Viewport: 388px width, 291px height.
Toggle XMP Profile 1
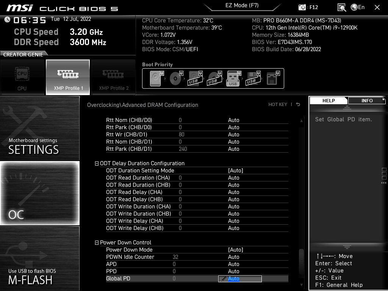tap(68, 77)
